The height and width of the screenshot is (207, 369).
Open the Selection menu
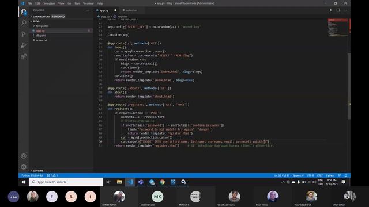(x=49, y=3)
